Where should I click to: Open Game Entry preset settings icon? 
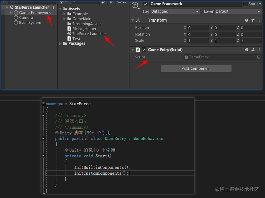[253, 50]
